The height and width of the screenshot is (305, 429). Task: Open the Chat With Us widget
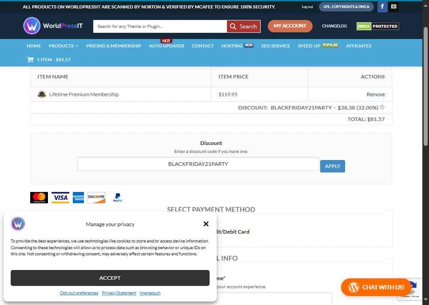(376, 287)
